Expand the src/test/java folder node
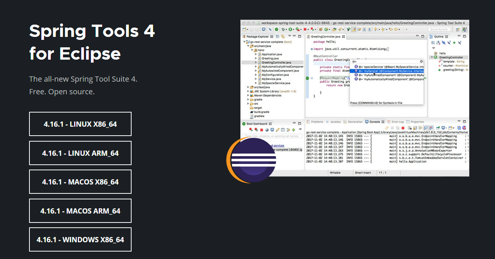495x259 pixels. point(248,87)
